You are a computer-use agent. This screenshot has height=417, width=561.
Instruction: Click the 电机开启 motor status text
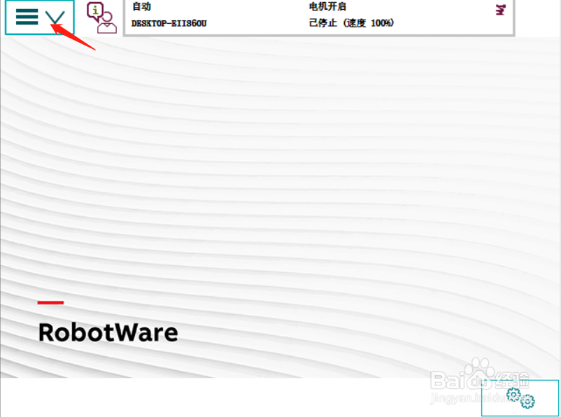pyautogui.click(x=327, y=7)
